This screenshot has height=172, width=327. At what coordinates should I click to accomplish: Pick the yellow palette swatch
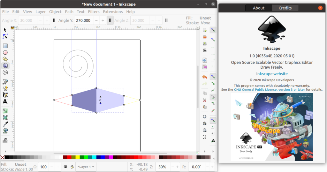pos(78,157)
